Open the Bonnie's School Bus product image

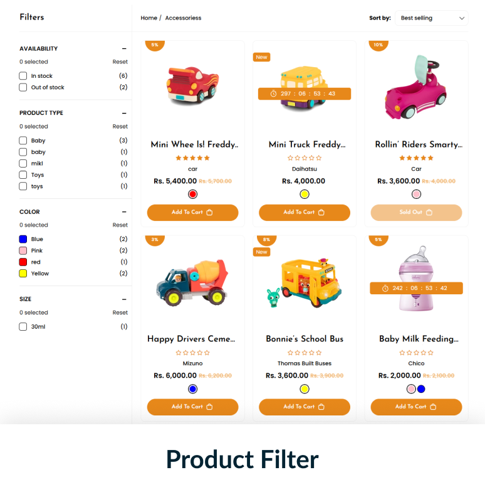[305, 282]
